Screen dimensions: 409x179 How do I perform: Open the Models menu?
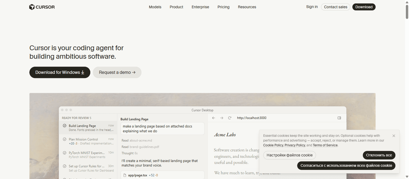coord(155,7)
